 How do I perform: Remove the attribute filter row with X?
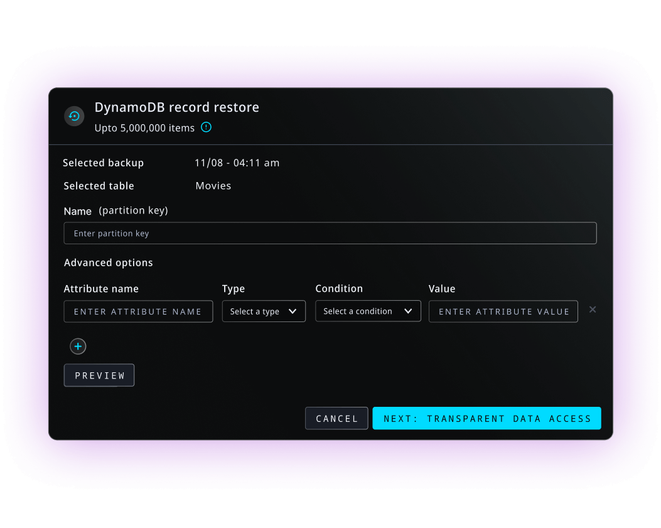point(593,310)
